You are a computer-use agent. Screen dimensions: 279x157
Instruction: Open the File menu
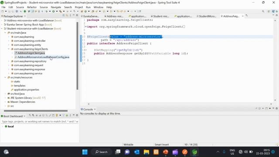click(x=3, y=7)
